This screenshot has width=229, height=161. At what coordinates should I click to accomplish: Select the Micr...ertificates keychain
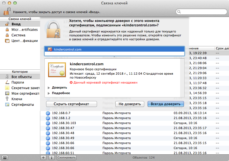pos(20,30)
